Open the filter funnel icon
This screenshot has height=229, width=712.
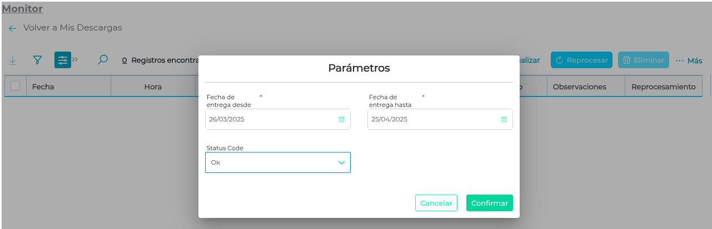(x=37, y=60)
